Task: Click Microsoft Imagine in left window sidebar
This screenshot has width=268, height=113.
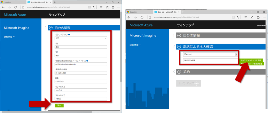Action: (16, 28)
